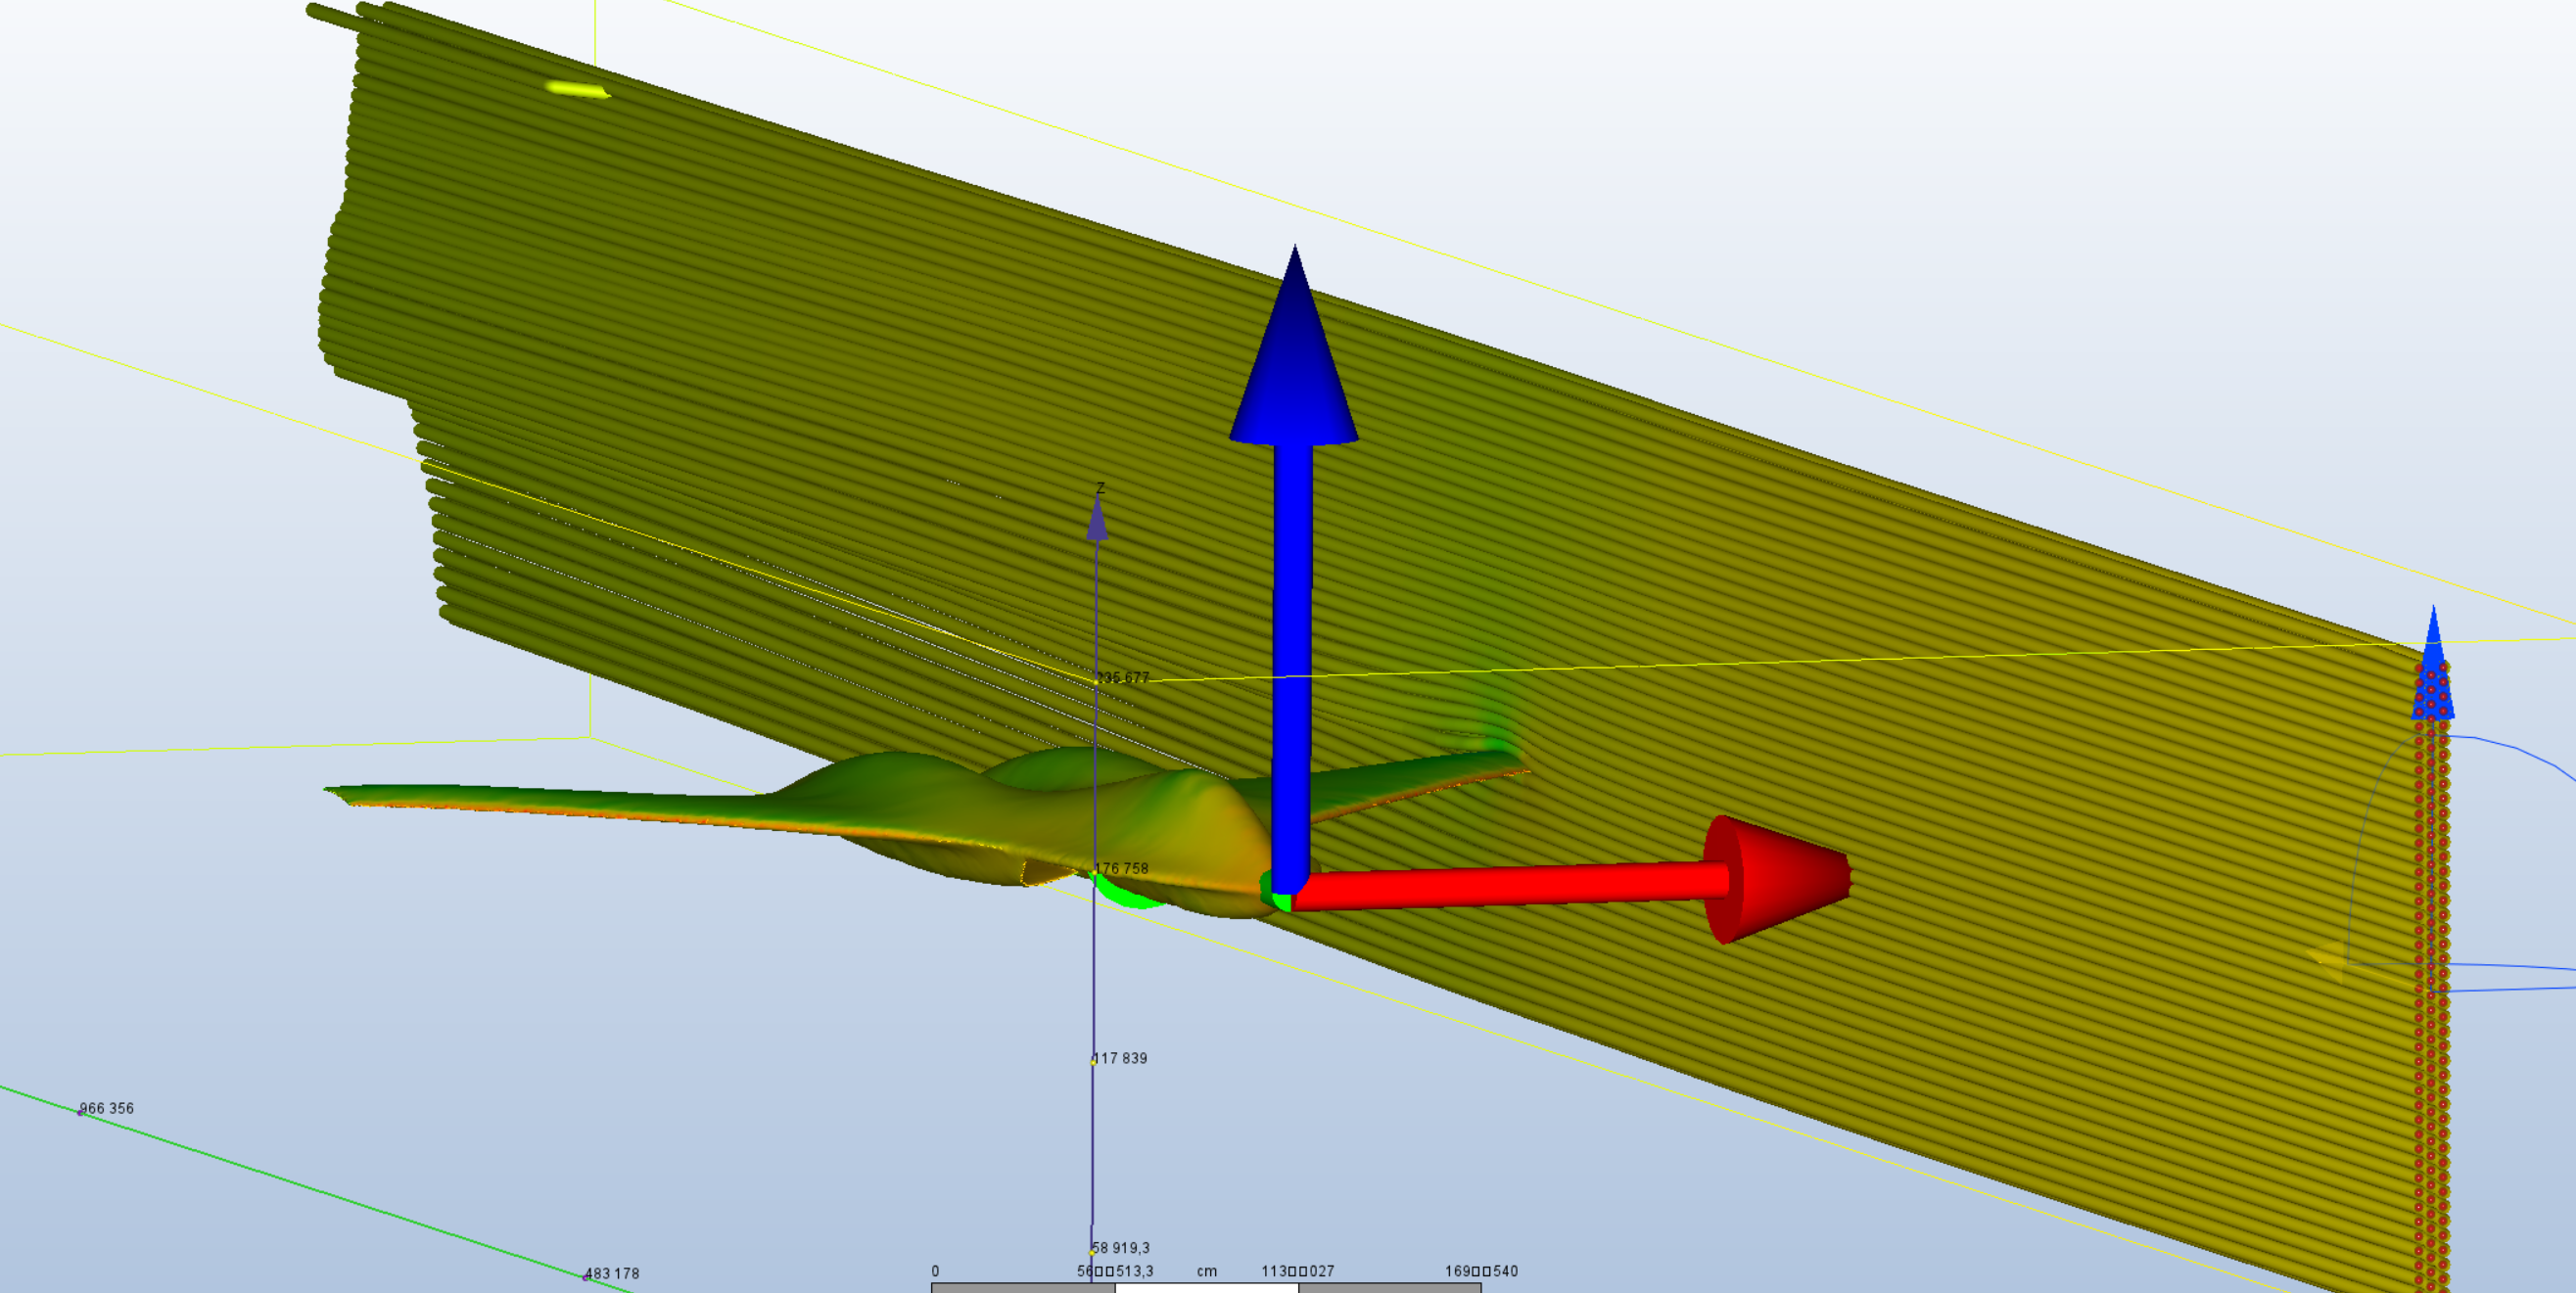
Task: Click the 169 540 scale bar label
Action: point(1481,1271)
